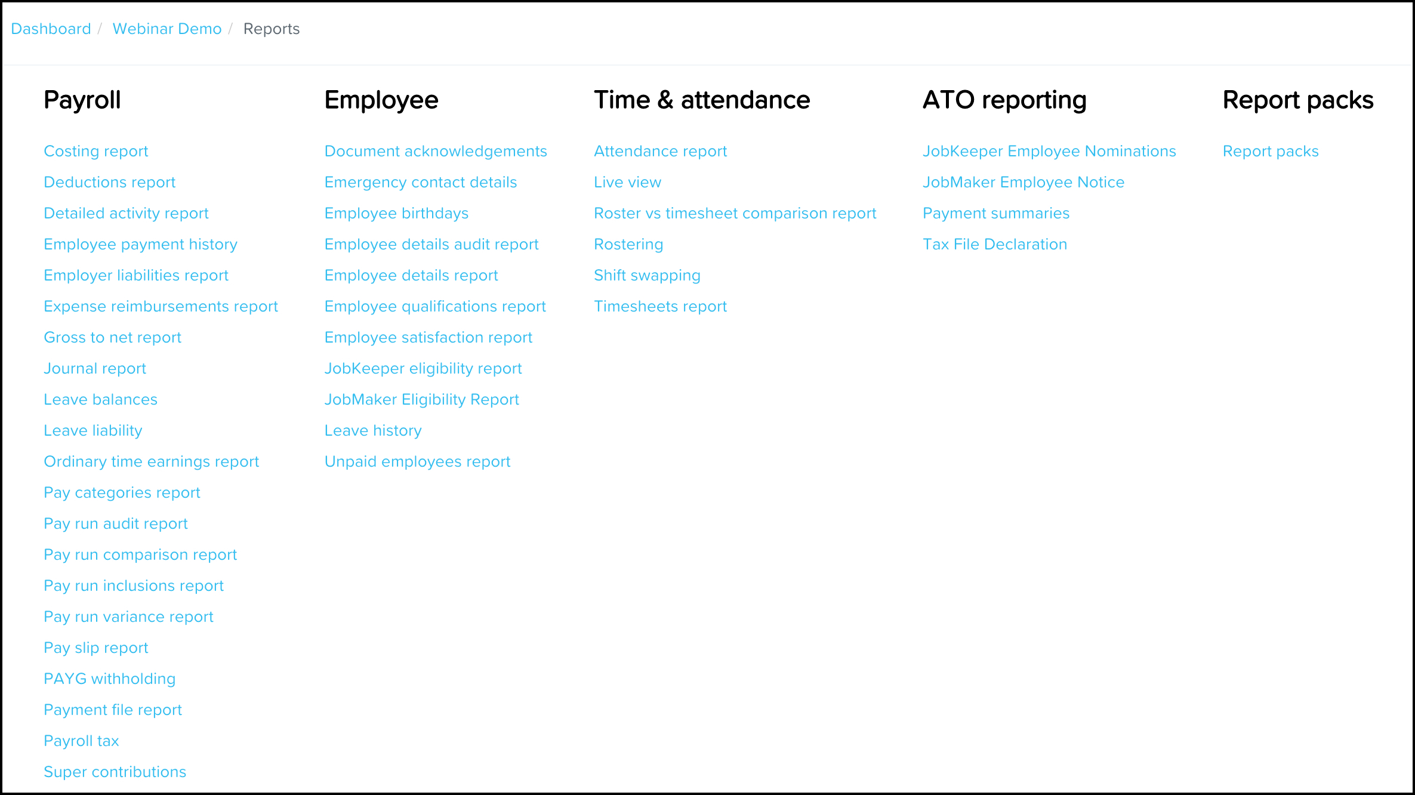Open the Leave balances report
The image size is (1415, 795).
[100, 399]
